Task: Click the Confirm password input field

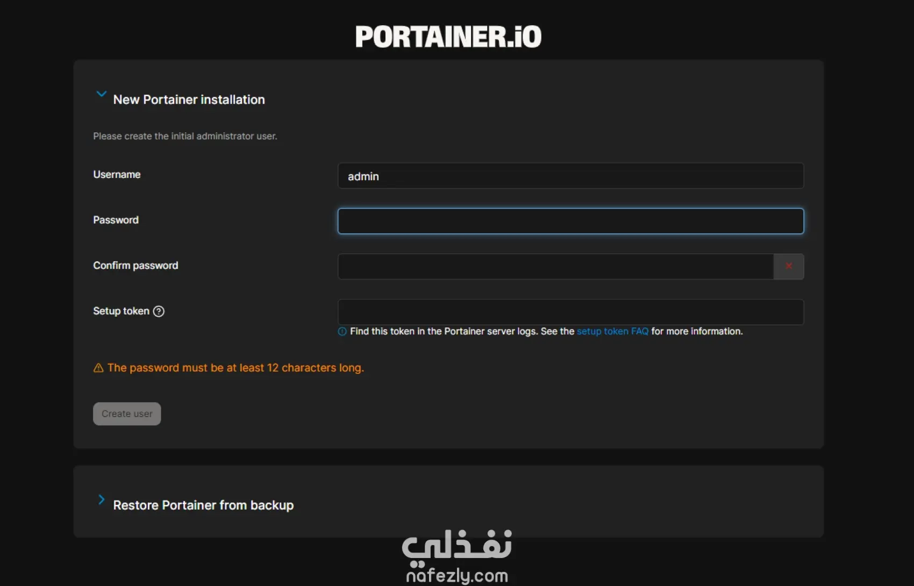Action: (555, 267)
